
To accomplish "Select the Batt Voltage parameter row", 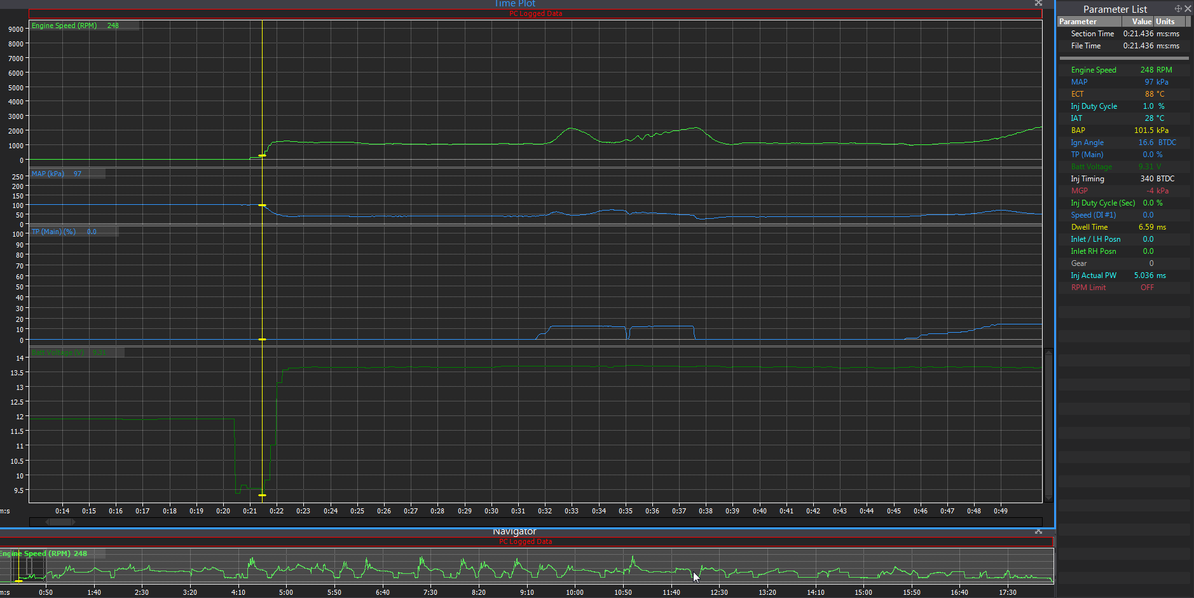I will point(1091,167).
